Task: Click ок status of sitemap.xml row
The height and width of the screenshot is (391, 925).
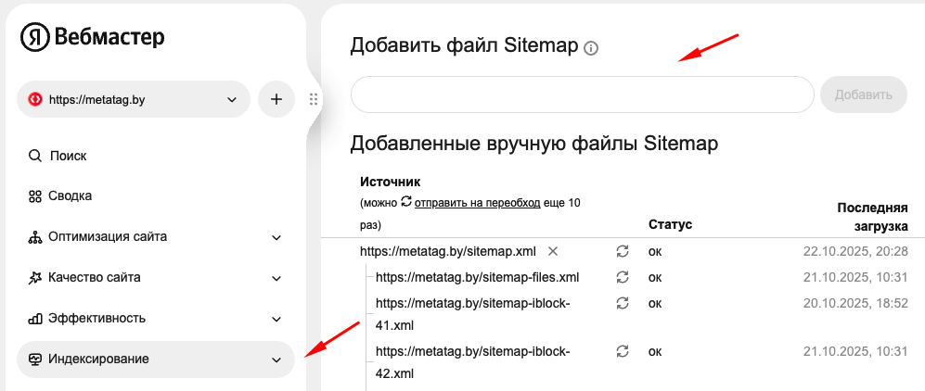Action: [655, 251]
